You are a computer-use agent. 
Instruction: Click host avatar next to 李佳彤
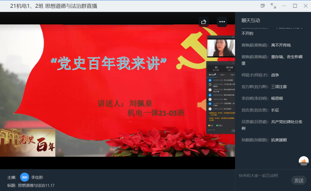pyautogui.click(x=24, y=177)
